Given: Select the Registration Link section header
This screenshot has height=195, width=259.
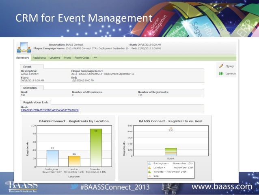Looking at the screenshot, I should (x=35, y=103).
